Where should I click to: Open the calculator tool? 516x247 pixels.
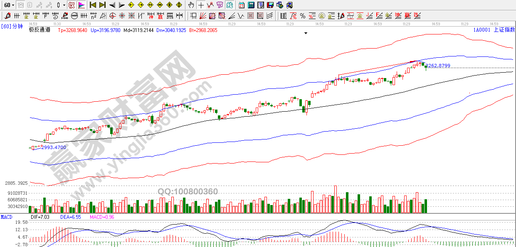[x=251, y=5]
